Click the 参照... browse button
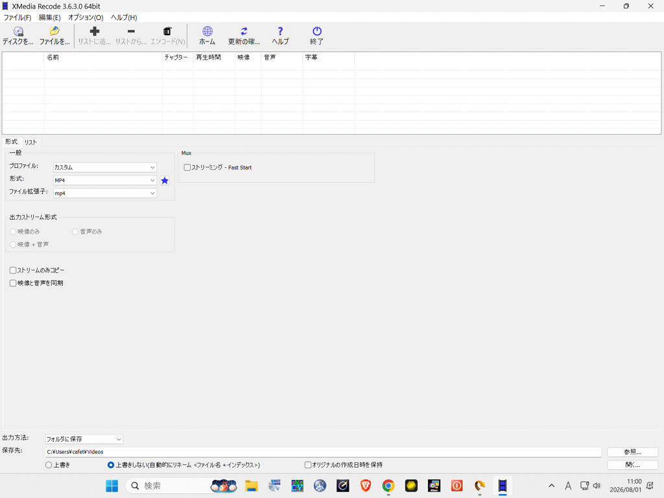 click(x=632, y=452)
